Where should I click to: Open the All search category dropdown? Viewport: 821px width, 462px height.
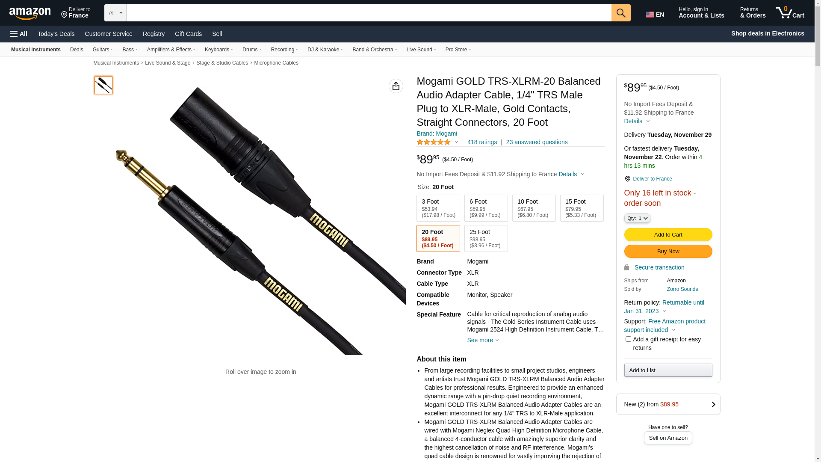[x=115, y=13]
